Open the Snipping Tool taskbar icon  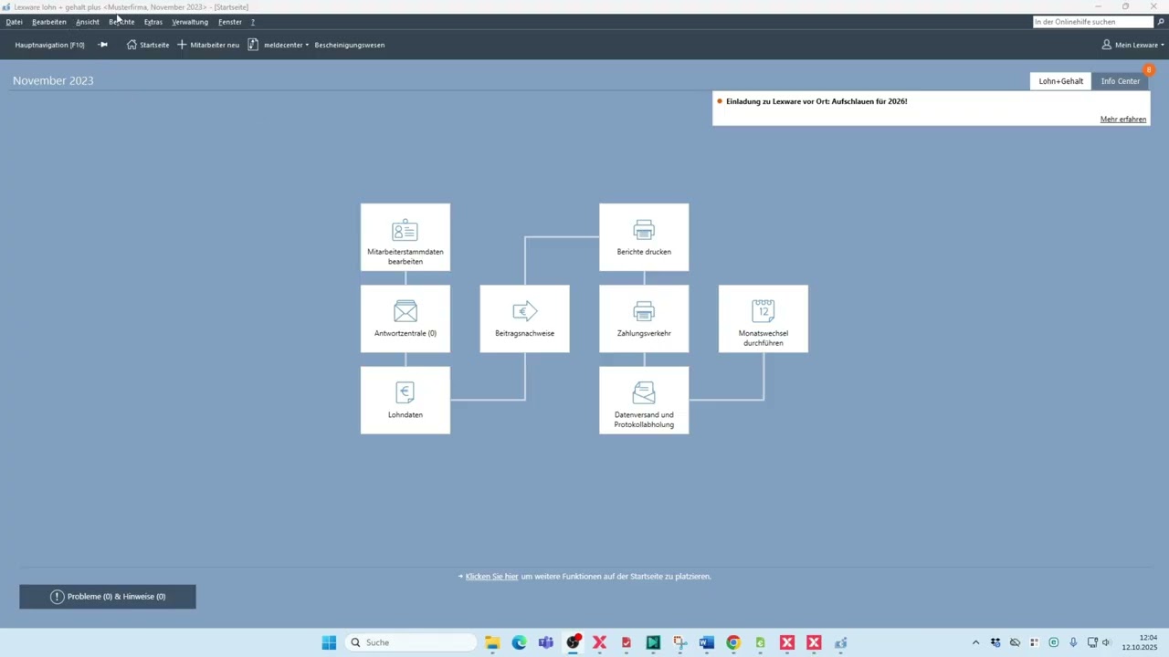[x=680, y=642]
